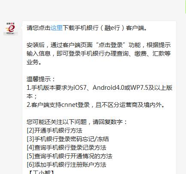Open the ICBC 融e avatar profile
The image size is (186, 174).
click(11, 28)
